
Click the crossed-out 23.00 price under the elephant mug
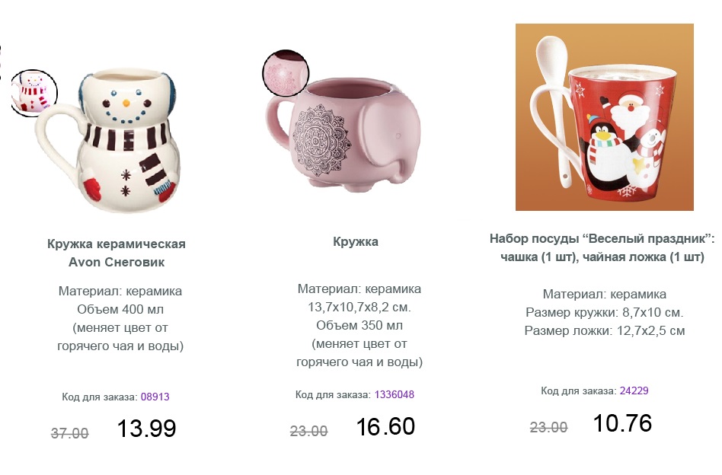click(309, 432)
